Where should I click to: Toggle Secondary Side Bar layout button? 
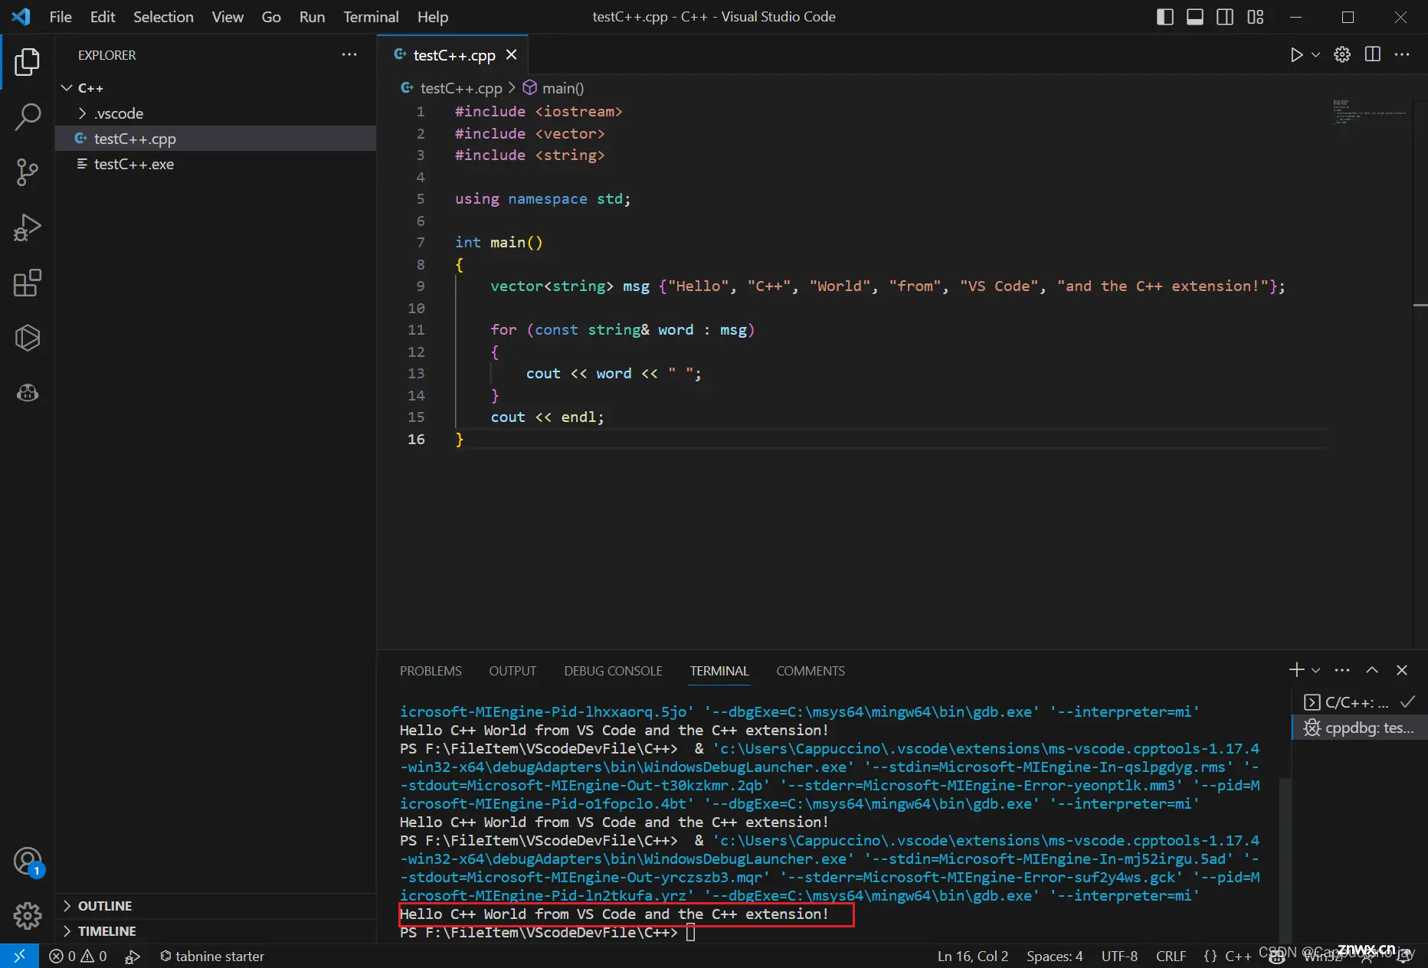[1225, 17]
